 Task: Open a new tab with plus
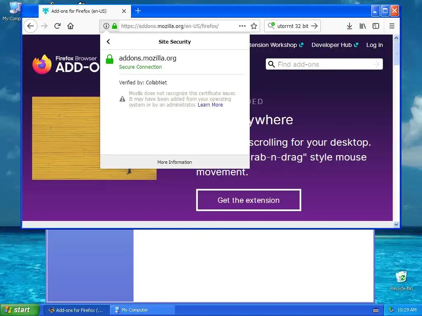pyautogui.click(x=138, y=11)
